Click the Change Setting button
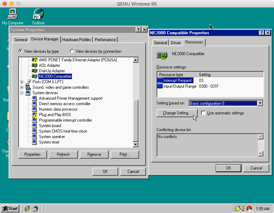This screenshot has height=213, width=274. click(177, 113)
